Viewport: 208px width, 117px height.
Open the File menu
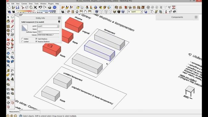click(8, 4)
